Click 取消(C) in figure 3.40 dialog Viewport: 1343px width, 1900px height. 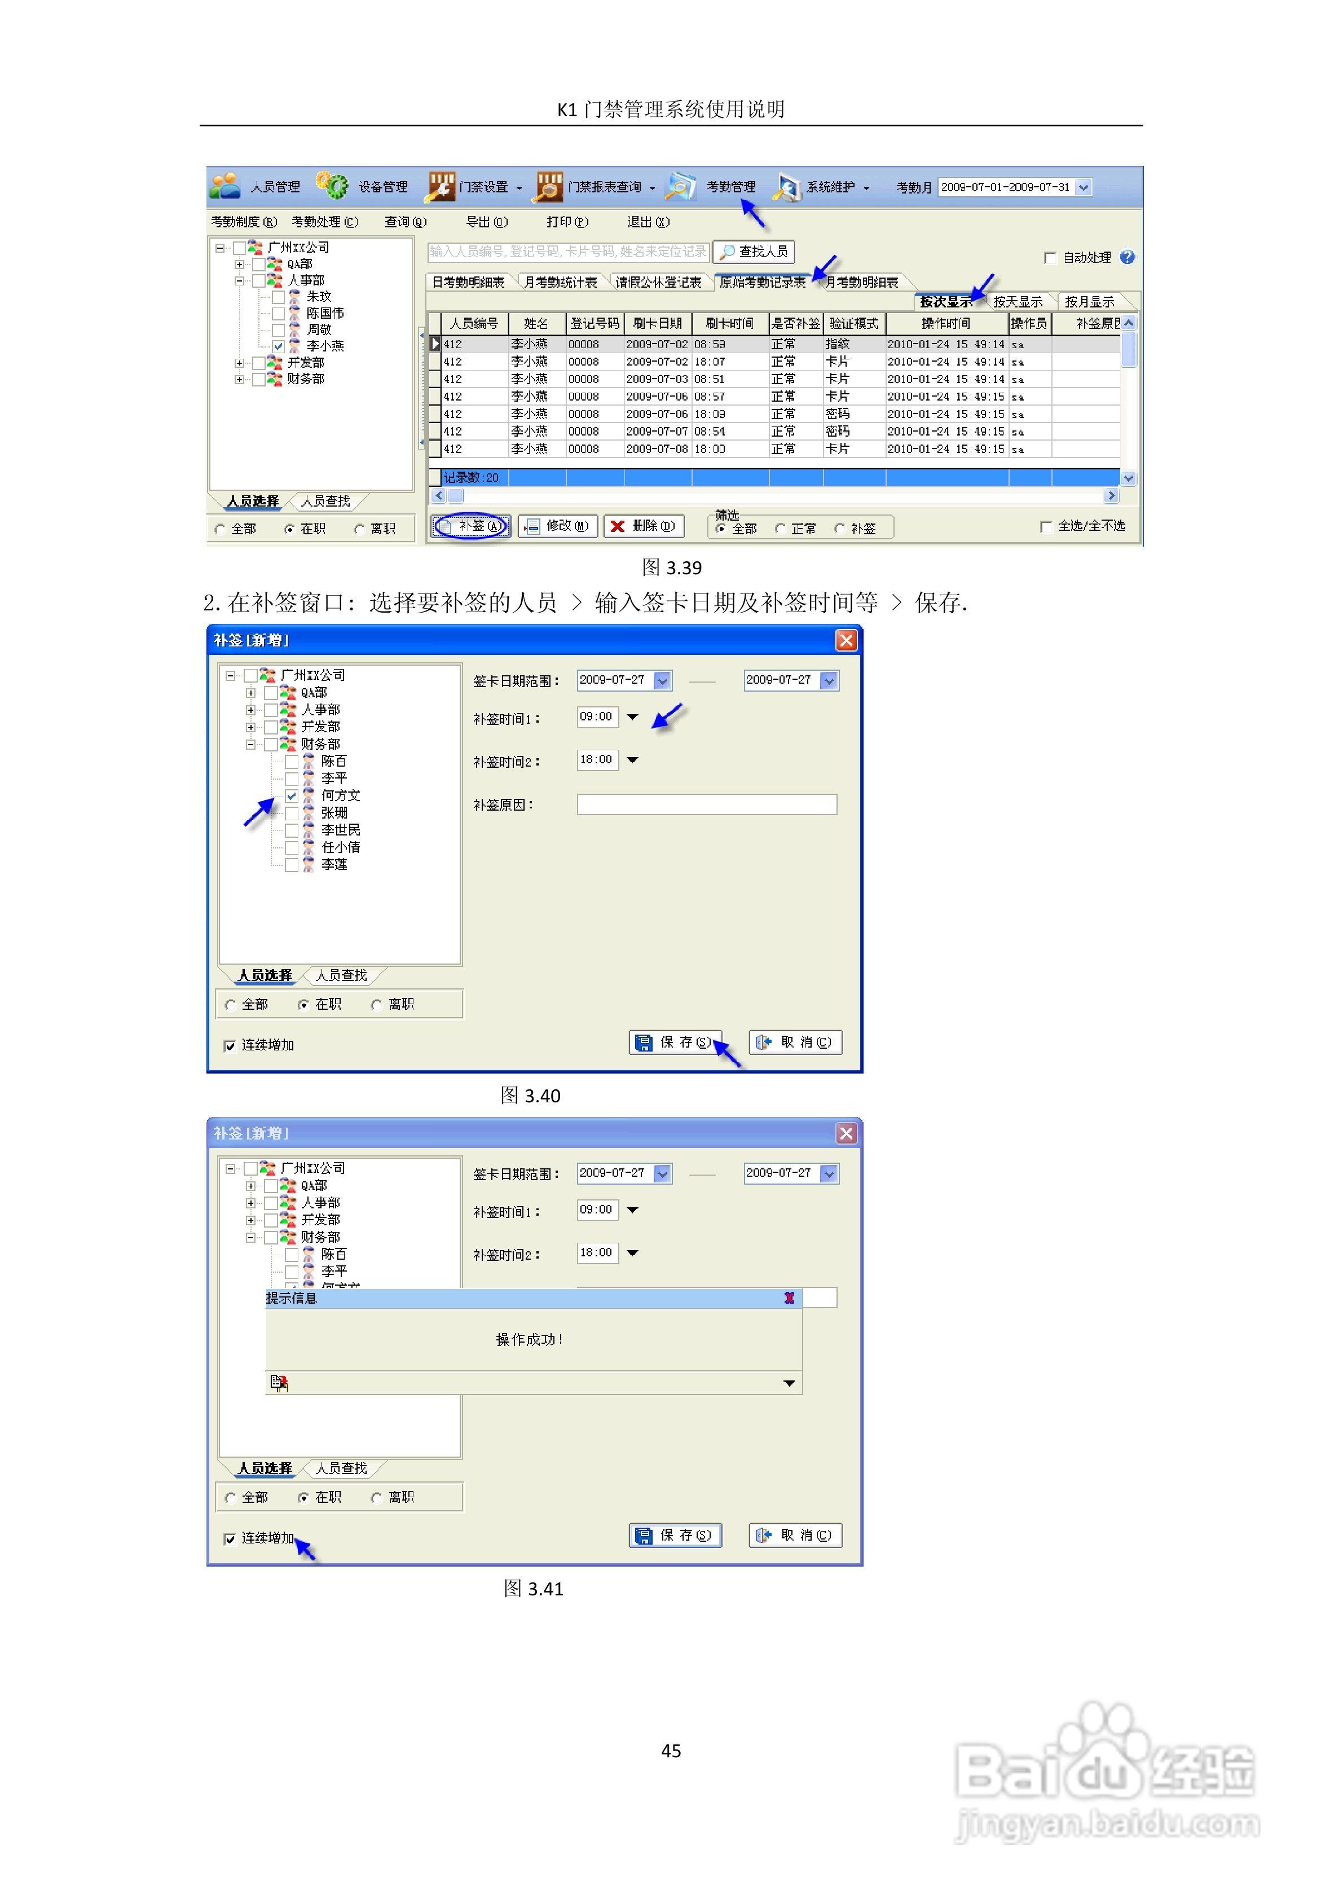click(x=795, y=1043)
